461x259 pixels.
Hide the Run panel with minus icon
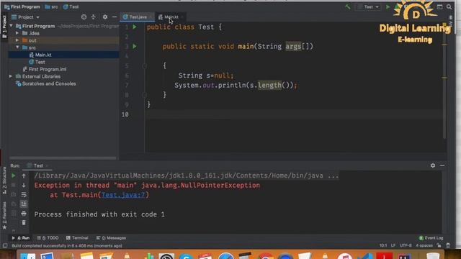442,165
